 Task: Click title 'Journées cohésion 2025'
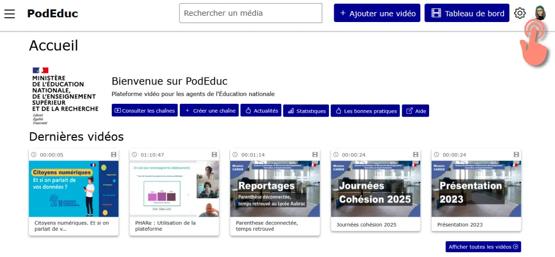coord(366,225)
